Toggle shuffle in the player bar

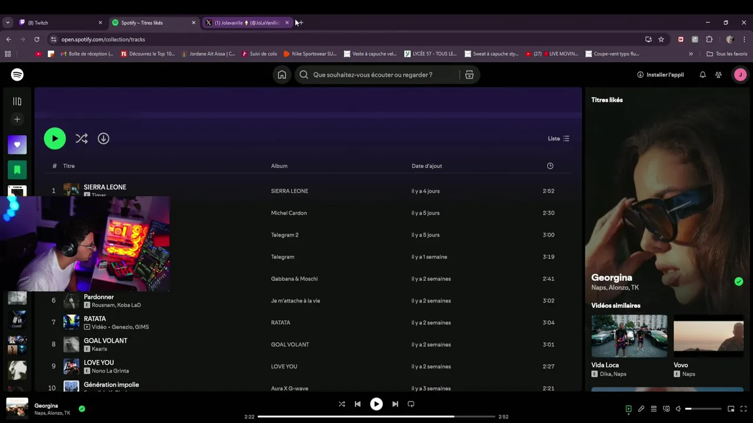(342, 404)
